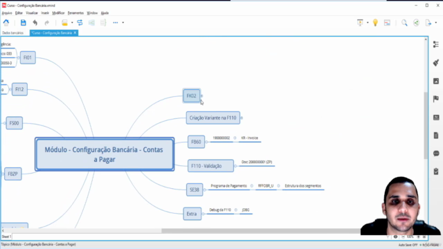Start presentation mode with the projector icon
Image resolution: width=443 pixels, height=249 pixels.
360,23
